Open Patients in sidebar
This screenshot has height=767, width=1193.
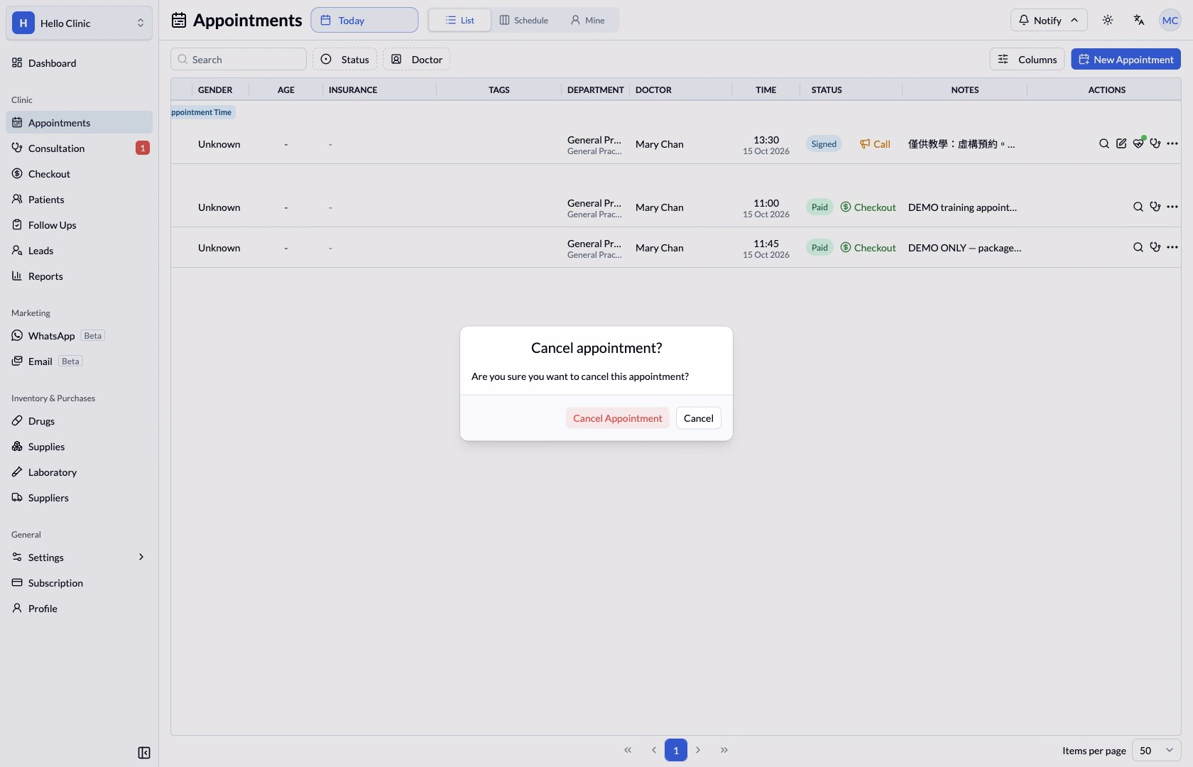pyautogui.click(x=79, y=200)
